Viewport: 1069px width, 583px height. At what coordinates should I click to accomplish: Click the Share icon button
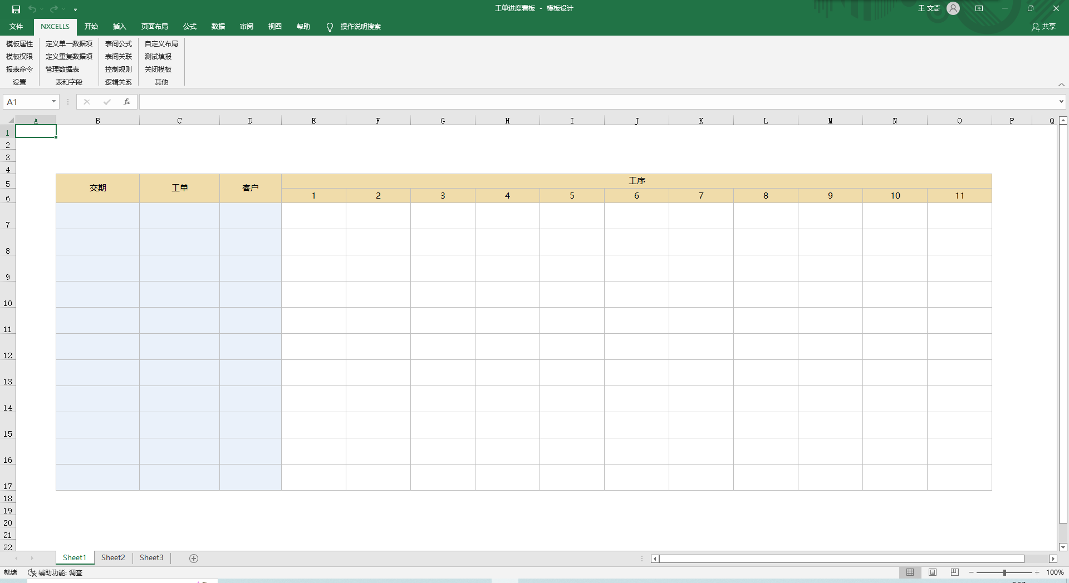tap(1043, 27)
